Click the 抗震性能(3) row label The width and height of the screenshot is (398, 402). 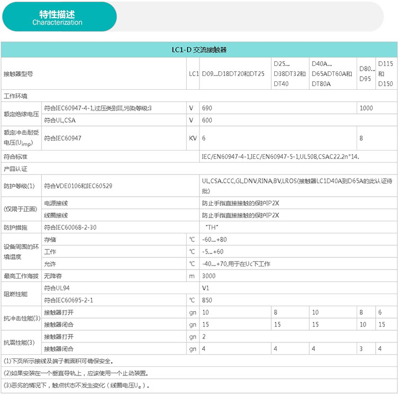(x=19, y=343)
